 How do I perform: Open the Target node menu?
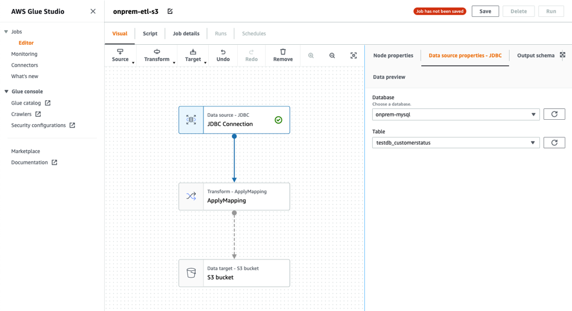pos(193,56)
